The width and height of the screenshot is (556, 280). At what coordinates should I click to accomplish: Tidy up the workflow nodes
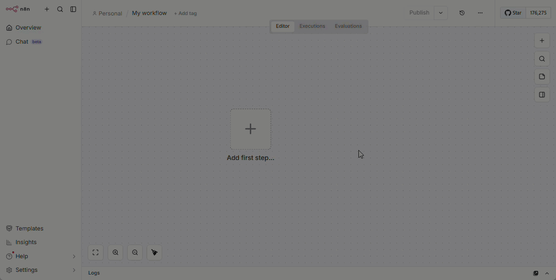[x=154, y=253]
